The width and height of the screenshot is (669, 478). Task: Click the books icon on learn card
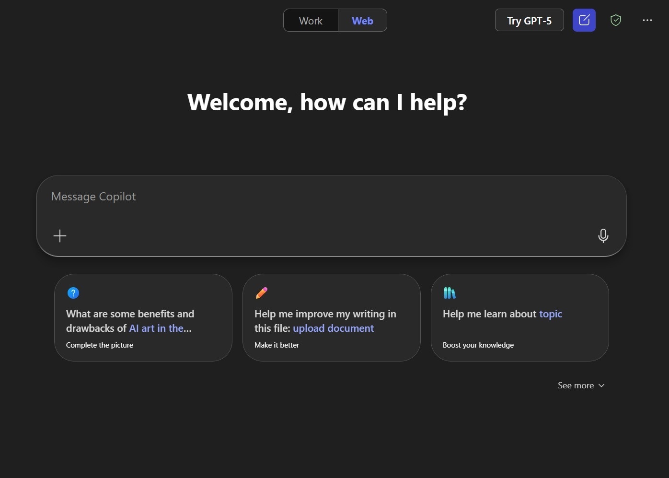click(450, 293)
